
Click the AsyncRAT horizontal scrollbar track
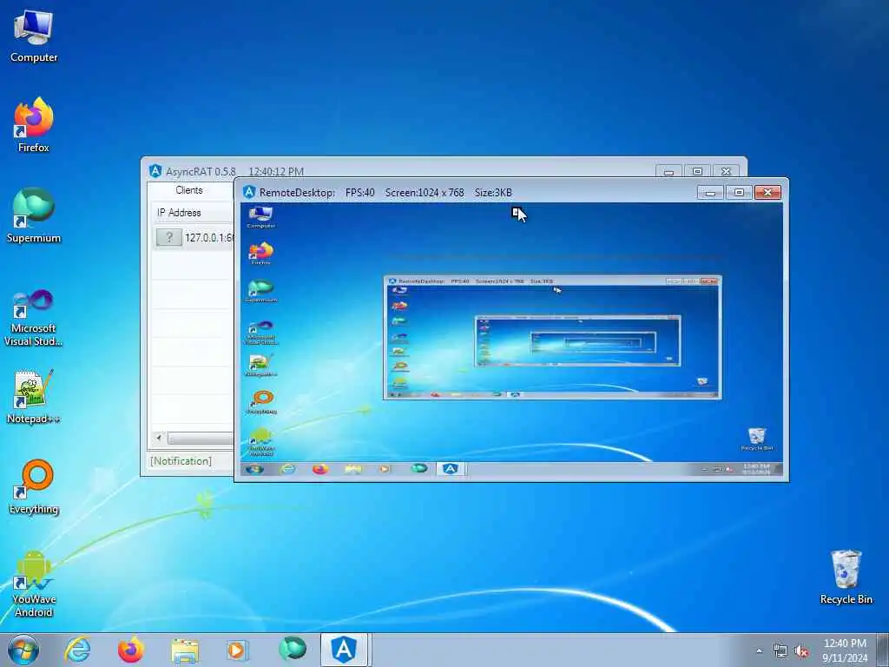[x=201, y=439]
